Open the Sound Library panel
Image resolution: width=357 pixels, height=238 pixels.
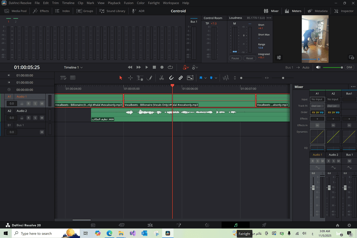click(112, 11)
